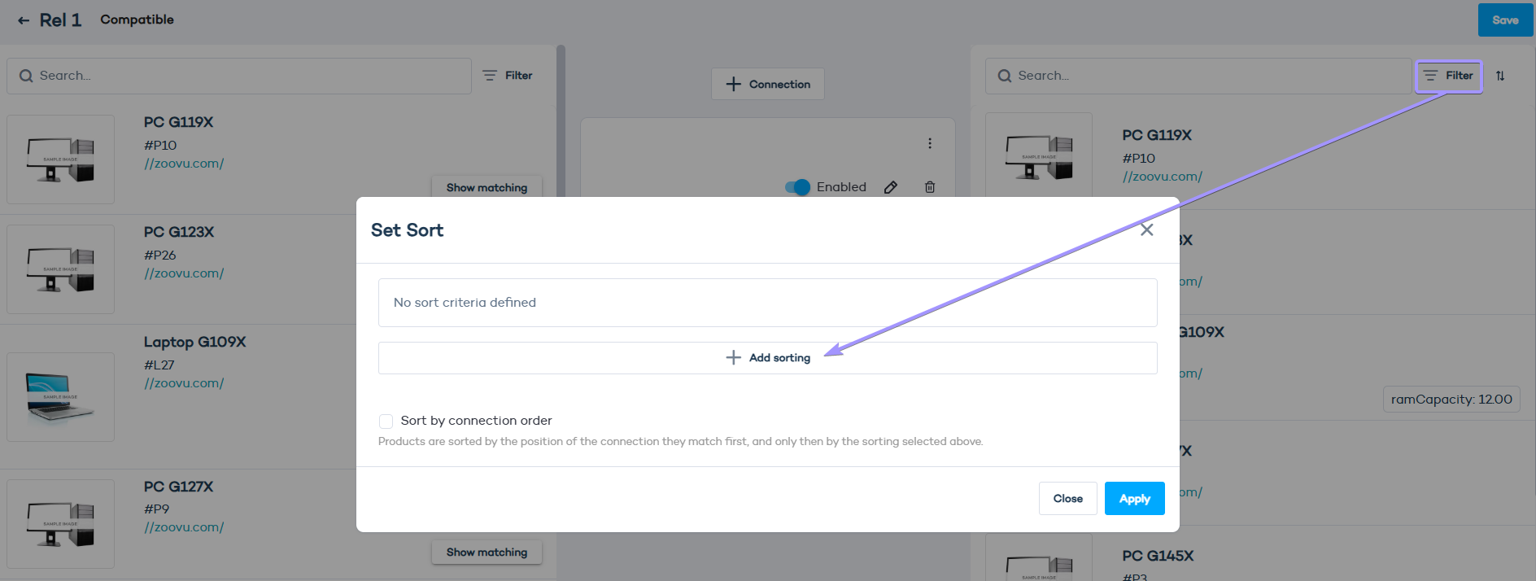1536x581 pixels.
Task: Open the zoovu.com link under PC G123X
Action: pos(184,273)
